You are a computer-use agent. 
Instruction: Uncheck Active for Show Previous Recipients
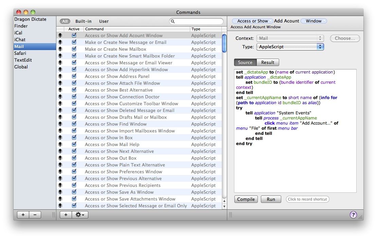click(74, 185)
